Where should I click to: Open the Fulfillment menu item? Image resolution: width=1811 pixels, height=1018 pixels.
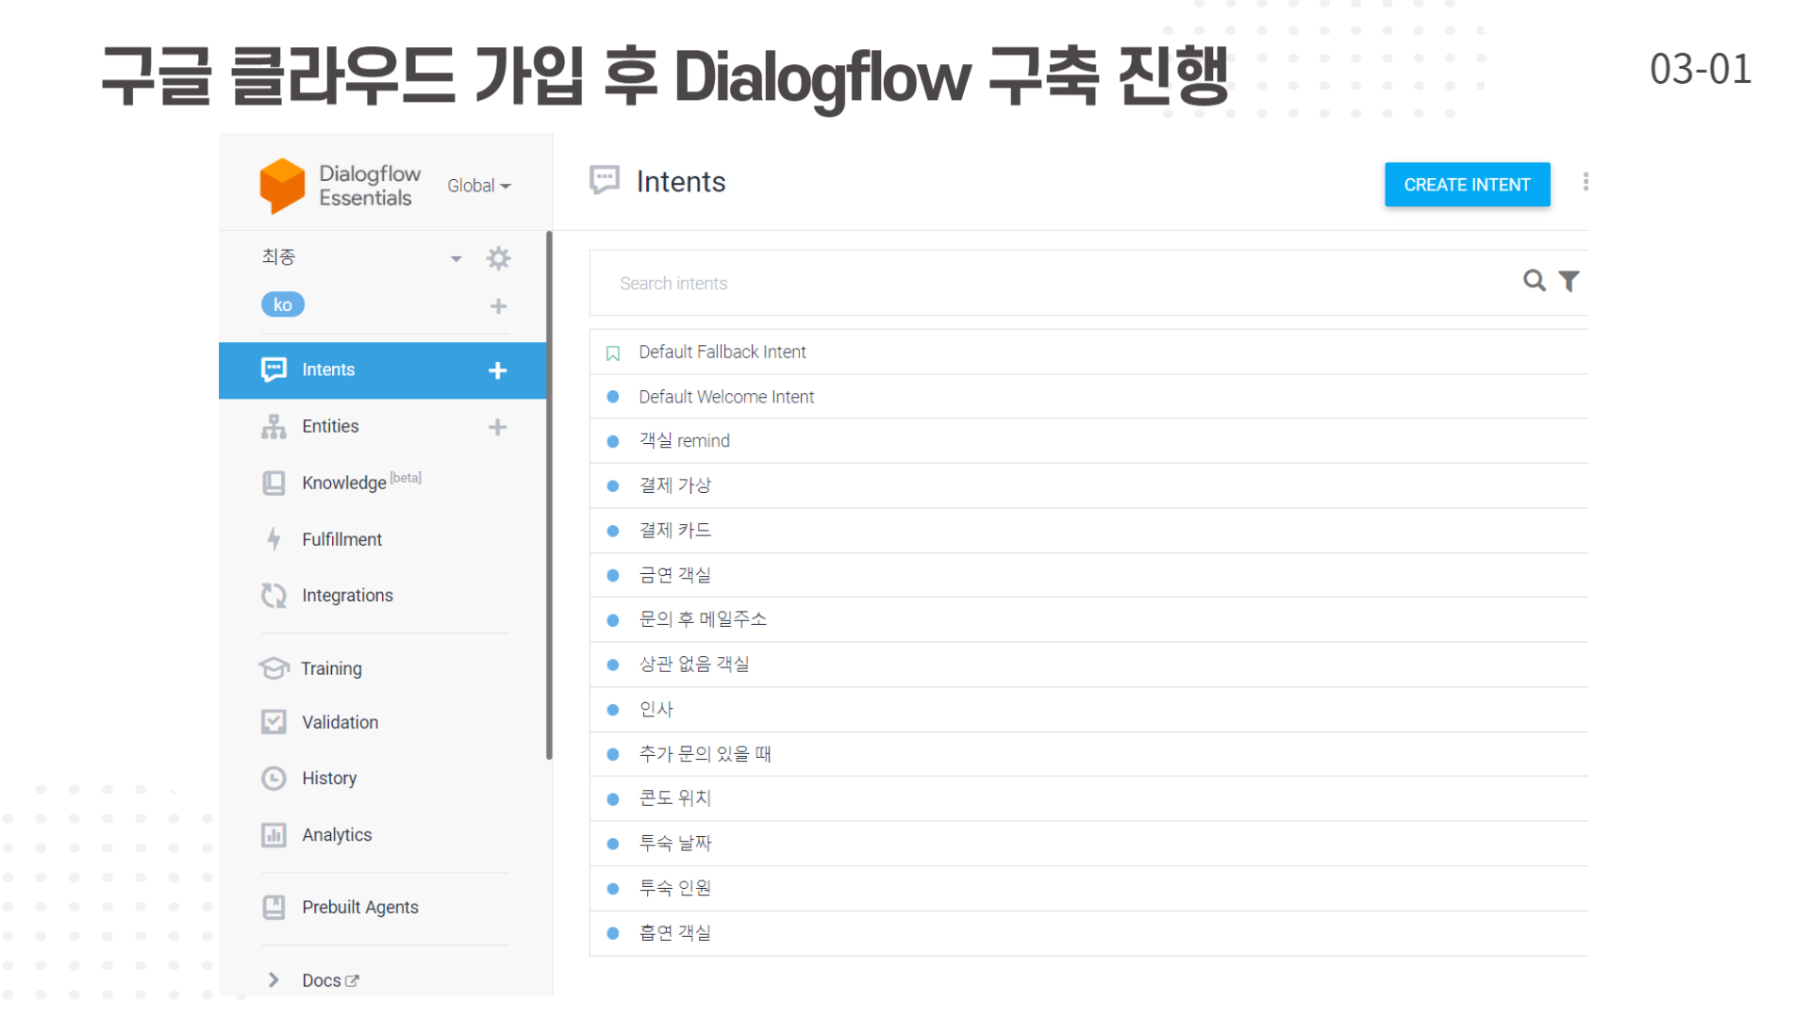click(x=341, y=539)
